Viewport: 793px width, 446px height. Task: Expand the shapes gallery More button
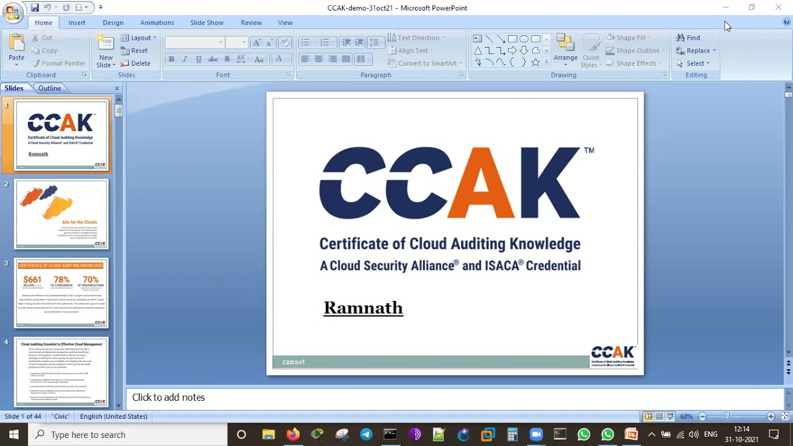click(x=546, y=63)
